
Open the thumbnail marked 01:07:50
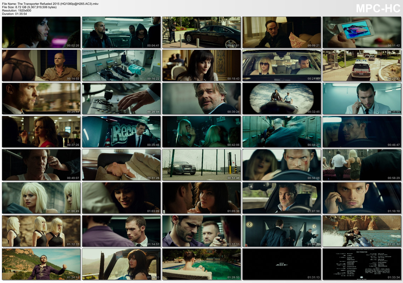(282, 198)
